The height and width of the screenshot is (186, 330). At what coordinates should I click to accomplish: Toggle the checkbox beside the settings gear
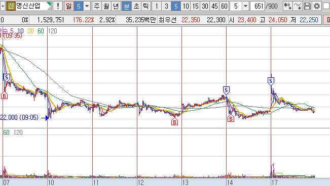click(326, 6)
